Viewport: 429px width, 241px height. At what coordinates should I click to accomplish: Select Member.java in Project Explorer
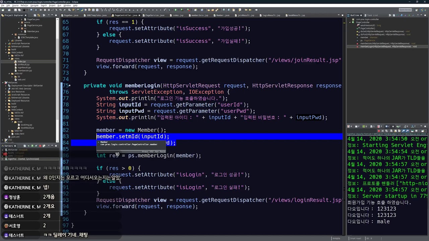[x=33, y=31]
